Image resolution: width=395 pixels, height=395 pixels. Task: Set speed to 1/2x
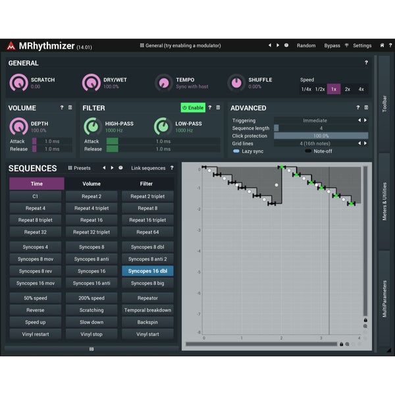coord(320,89)
